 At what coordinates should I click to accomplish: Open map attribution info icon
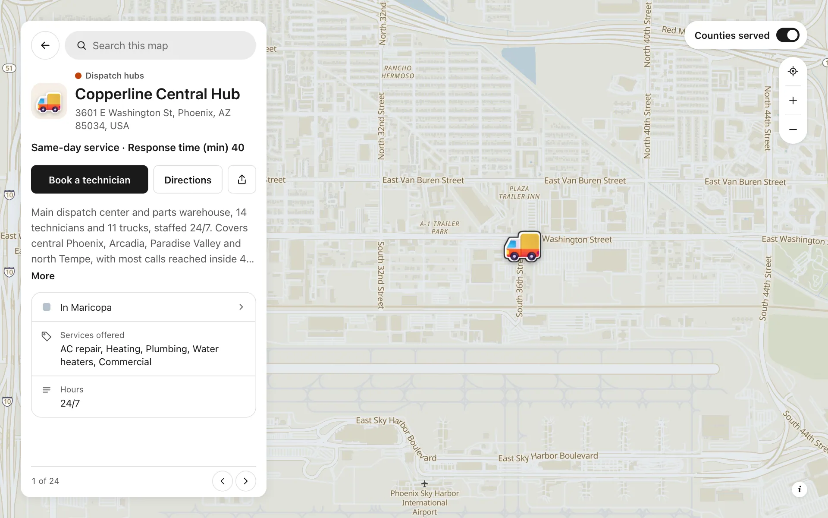pyautogui.click(x=800, y=489)
